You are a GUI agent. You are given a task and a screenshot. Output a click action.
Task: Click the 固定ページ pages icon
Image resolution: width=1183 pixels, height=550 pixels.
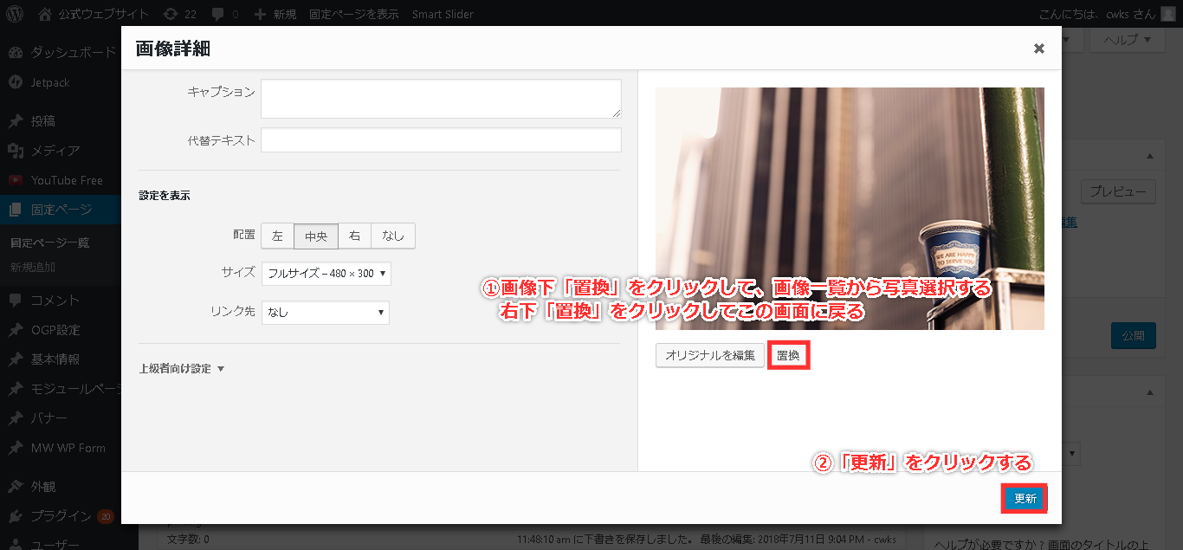click(16, 210)
